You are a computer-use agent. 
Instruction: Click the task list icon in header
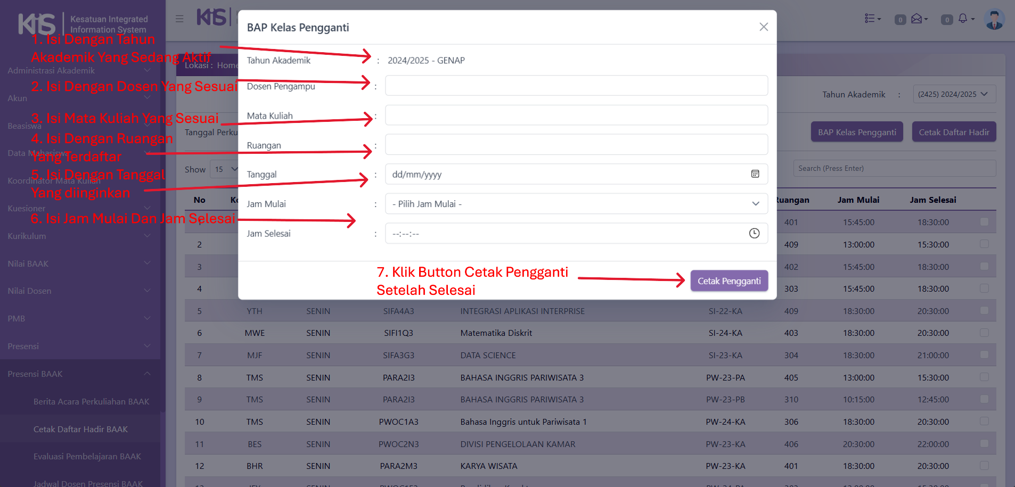point(870,19)
